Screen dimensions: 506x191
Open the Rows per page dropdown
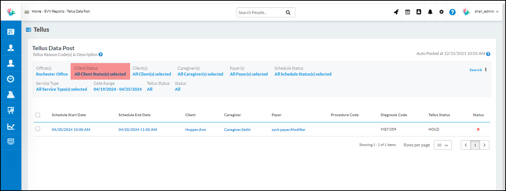click(442, 145)
